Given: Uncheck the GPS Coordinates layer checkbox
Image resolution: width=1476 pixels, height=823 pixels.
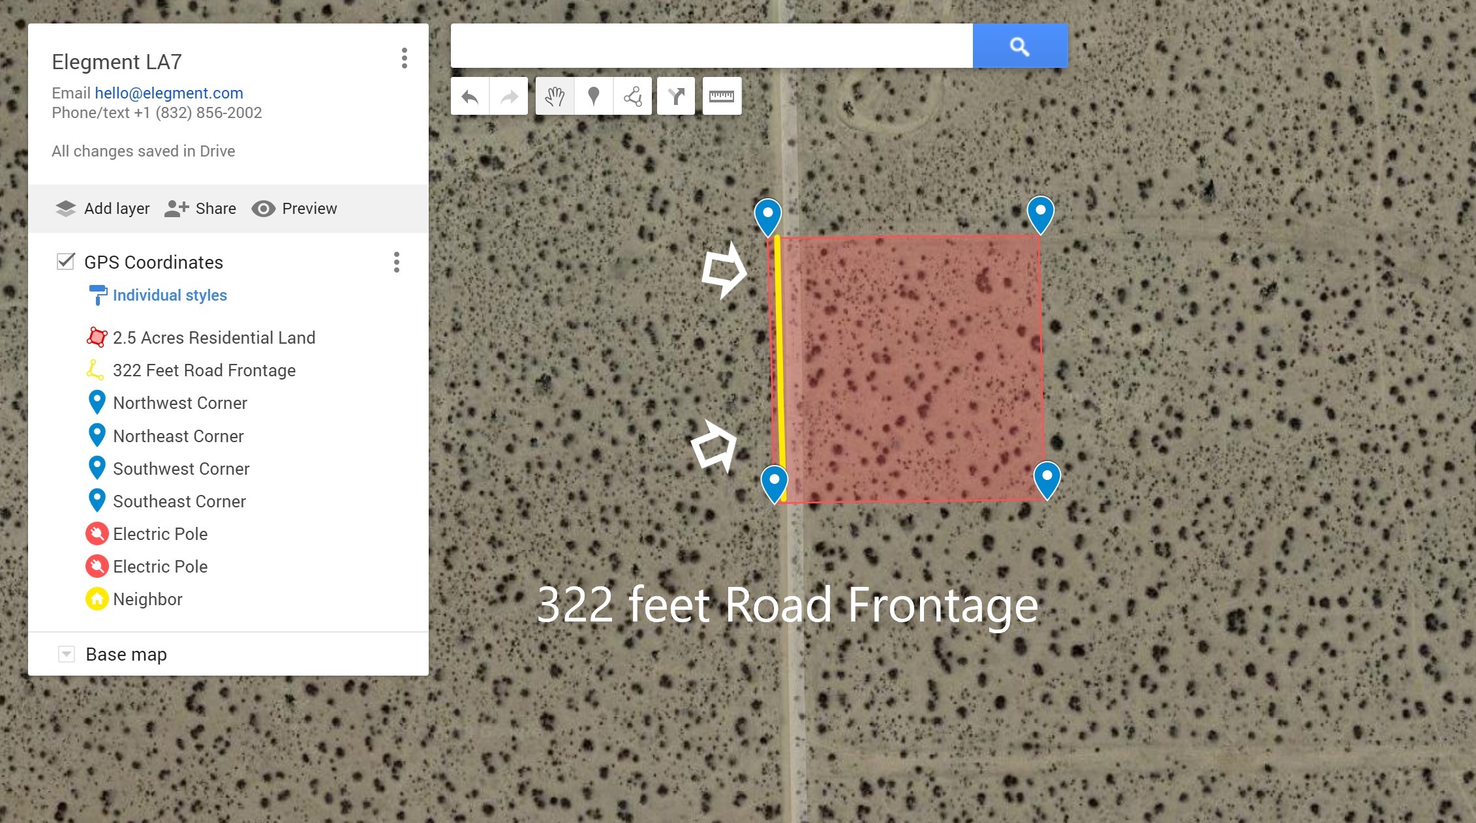Looking at the screenshot, I should click(65, 262).
